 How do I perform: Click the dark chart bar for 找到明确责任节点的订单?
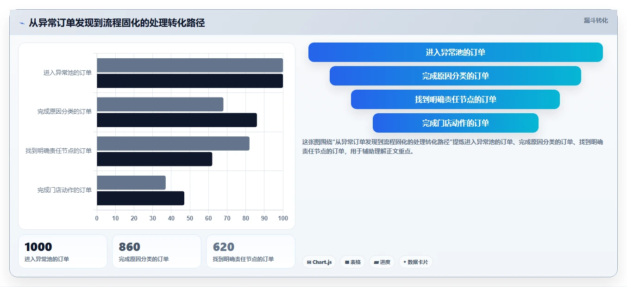155,159
